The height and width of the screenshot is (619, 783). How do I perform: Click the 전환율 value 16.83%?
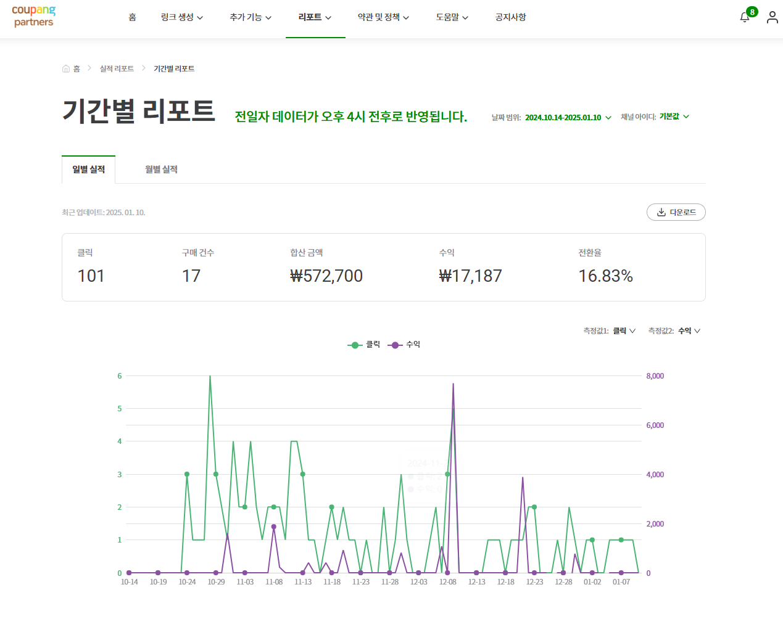pos(605,276)
